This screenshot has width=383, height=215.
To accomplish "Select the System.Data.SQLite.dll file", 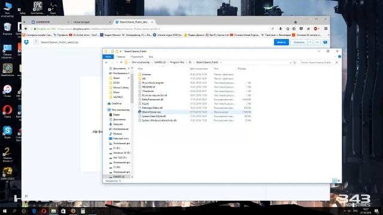I will [154, 116].
